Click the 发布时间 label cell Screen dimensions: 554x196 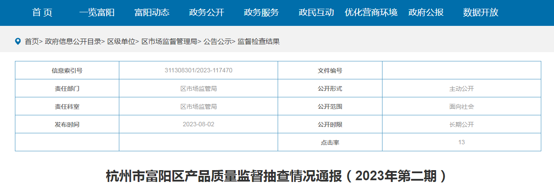click(67, 124)
